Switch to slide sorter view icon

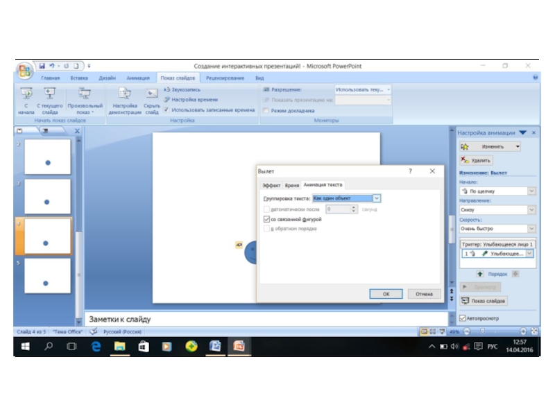coord(433,331)
